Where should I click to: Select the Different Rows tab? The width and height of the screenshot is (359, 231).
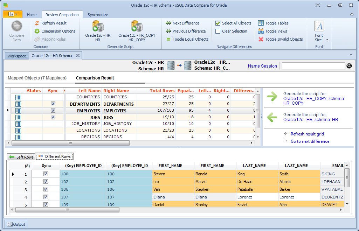tap(54, 156)
